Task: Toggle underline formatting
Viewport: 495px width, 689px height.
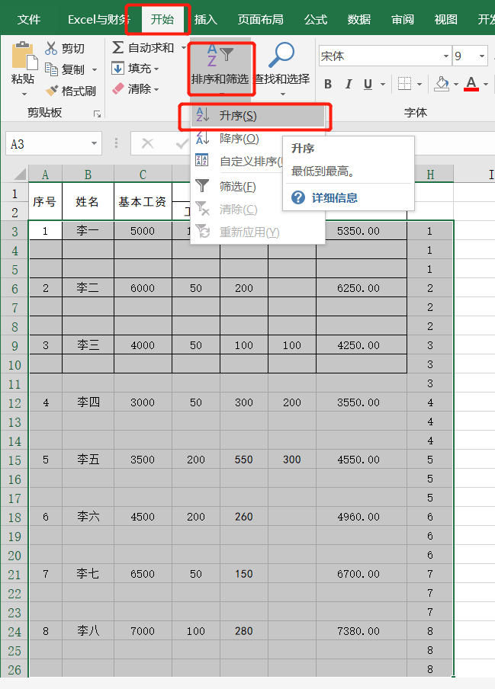Action: (368, 84)
